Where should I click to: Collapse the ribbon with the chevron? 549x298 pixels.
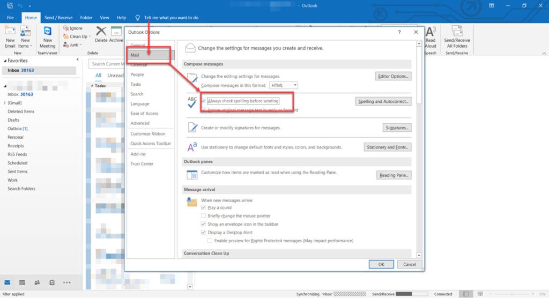coord(544,53)
